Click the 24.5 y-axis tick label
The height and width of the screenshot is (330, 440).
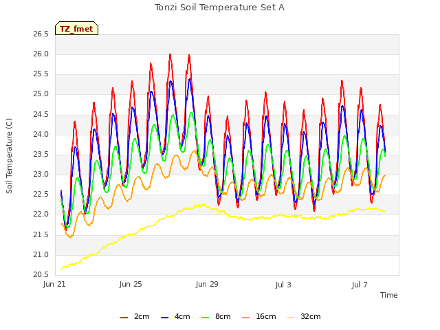coord(41,115)
